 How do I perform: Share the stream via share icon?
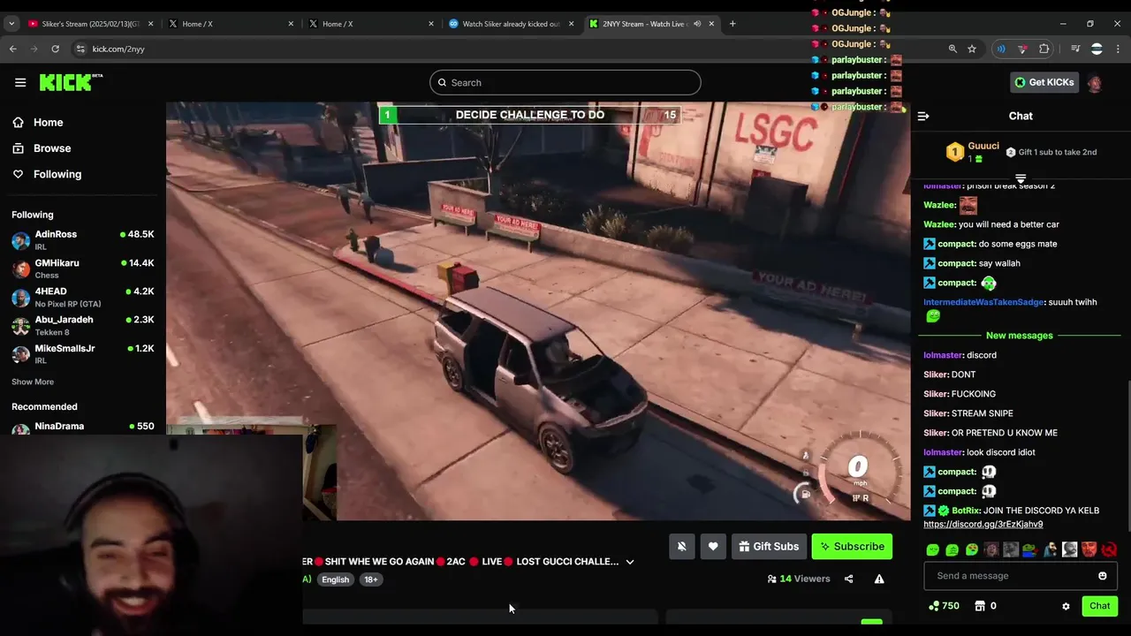tap(848, 579)
